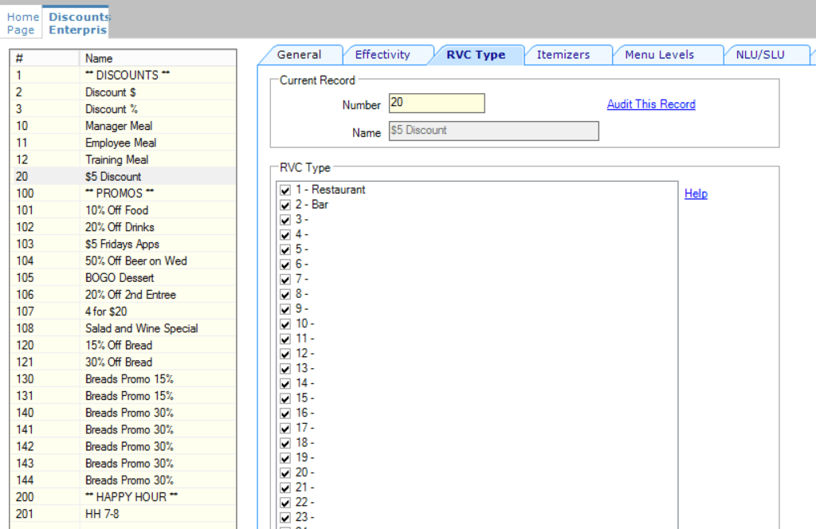Open the Help link

pyautogui.click(x=696, y=194)
